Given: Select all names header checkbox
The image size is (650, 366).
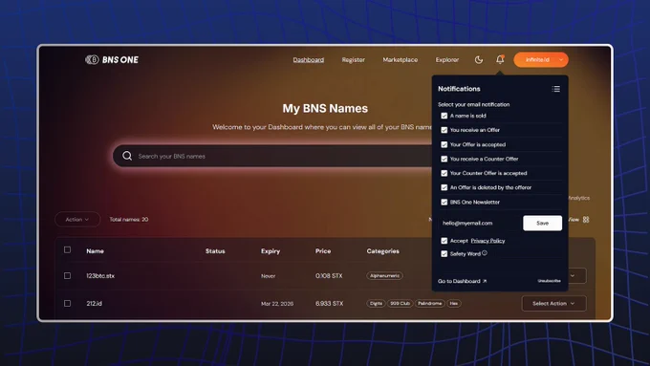Looking at the screenshot, I should pyautogui.click(x=67, y=250).
